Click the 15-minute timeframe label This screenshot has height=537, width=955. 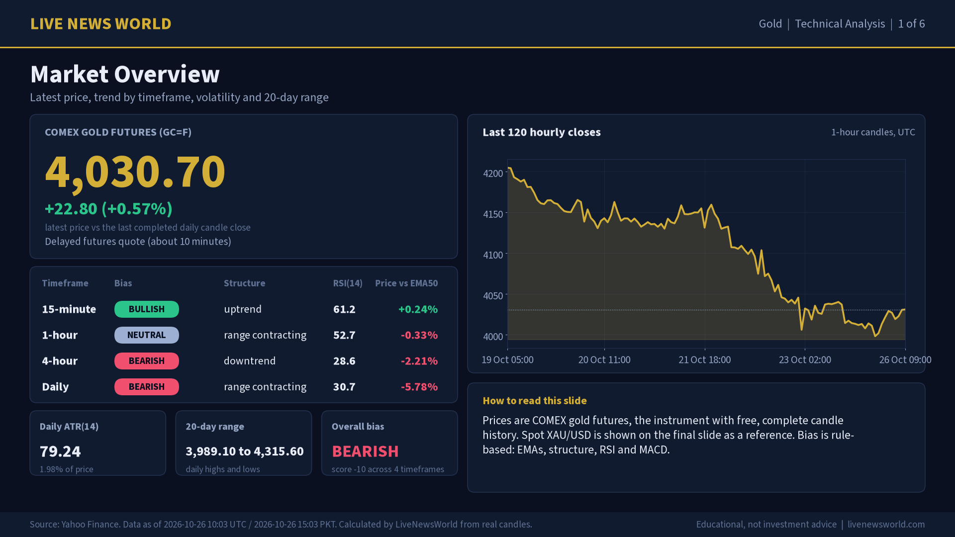pos(69,309)
